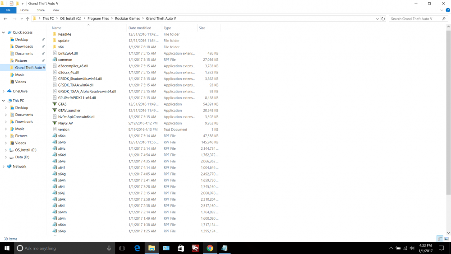This screenshot has height=254, width=451.
Task: Click the ReadMe folder icon
Action: click(x=55, y=34)
